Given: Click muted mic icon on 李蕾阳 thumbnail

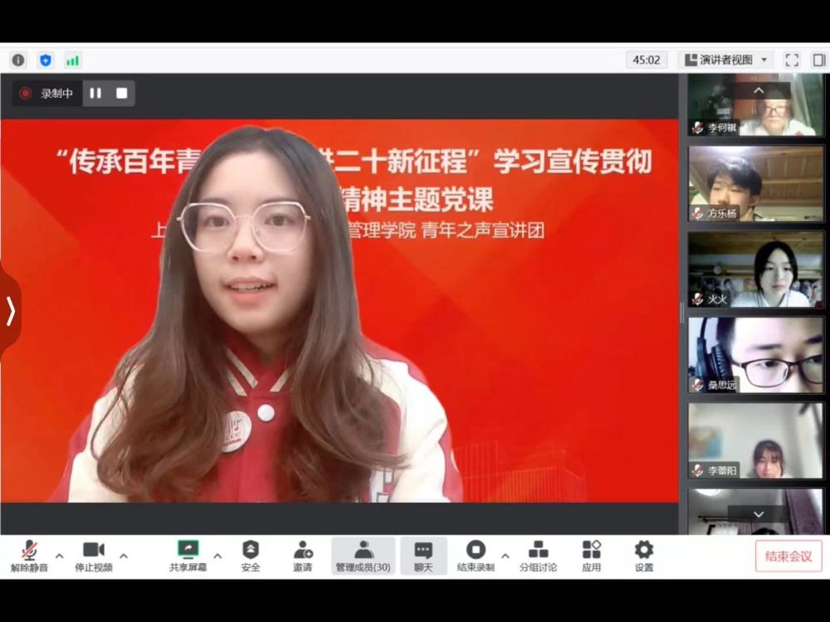Looking at the screenshot, I should pyautogui.click(x=698, y=470).
